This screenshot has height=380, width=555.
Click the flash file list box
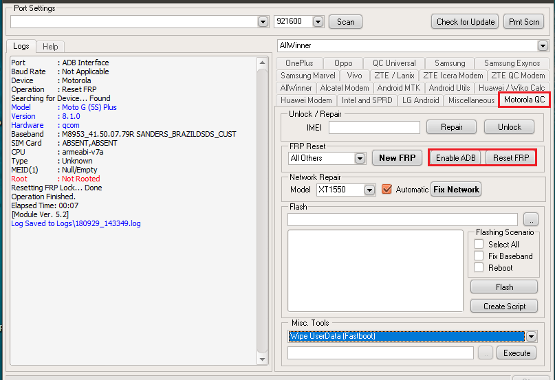coord(376,271)
